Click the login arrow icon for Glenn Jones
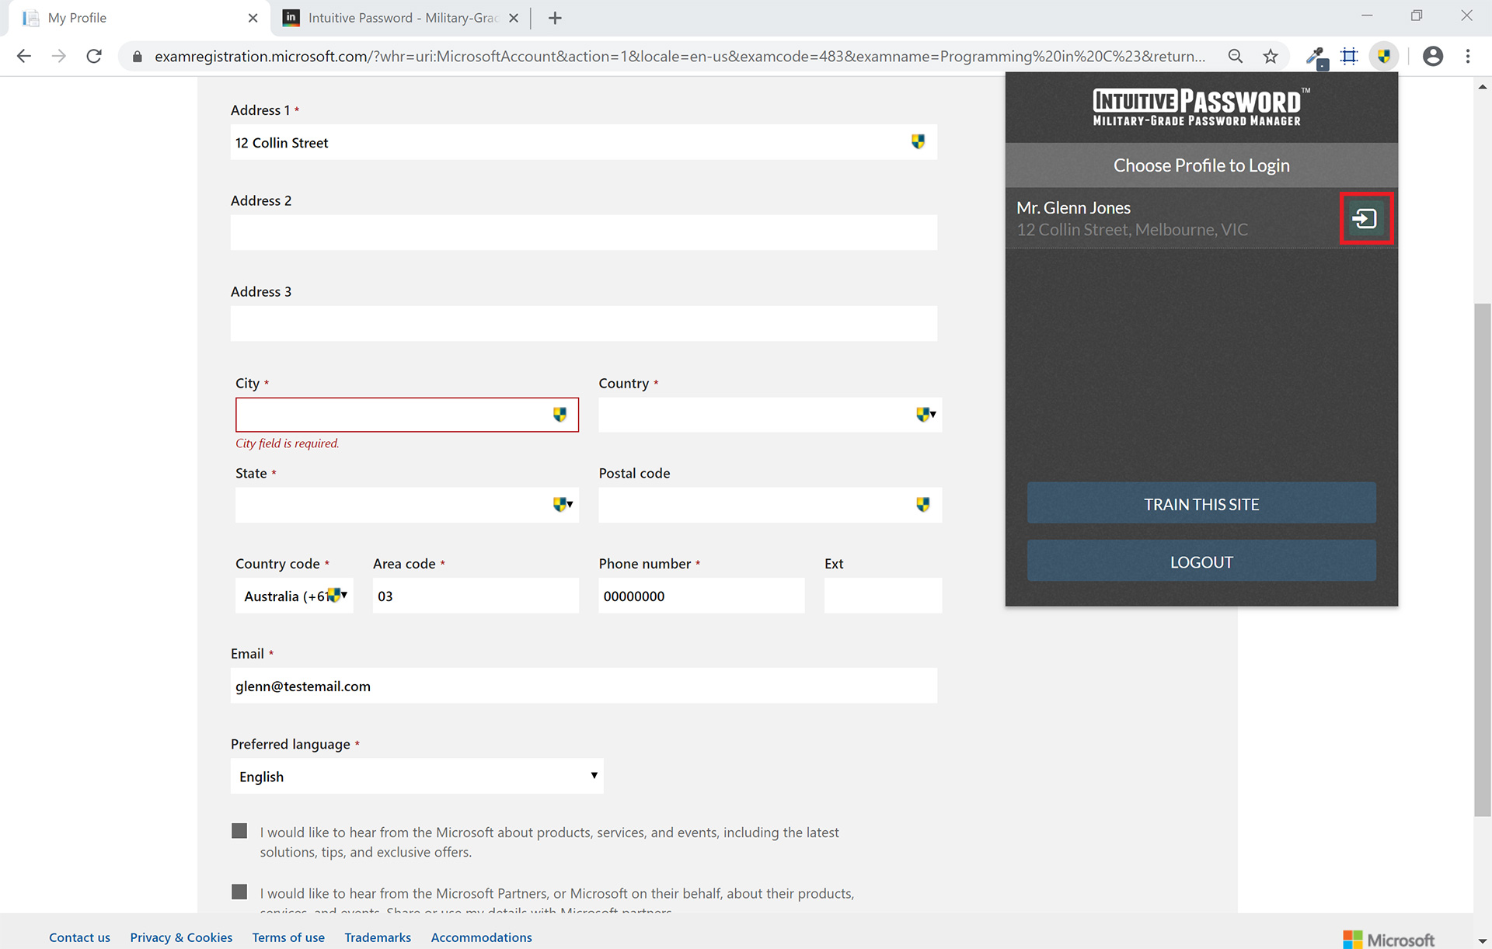Screen dimensions: 1492x949 [1365, 219]
